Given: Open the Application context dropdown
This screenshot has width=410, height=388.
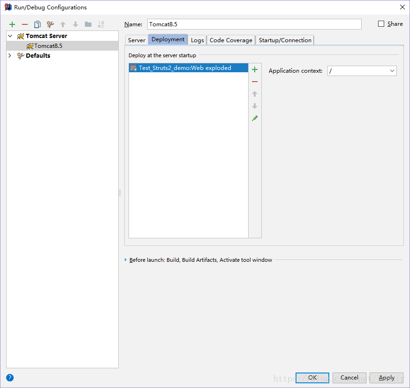Looking at the screenshot, I should (392, 71).
